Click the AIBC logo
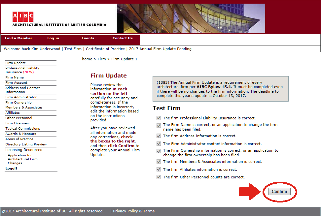Screen dimensions: 321x216 [23, 17]
